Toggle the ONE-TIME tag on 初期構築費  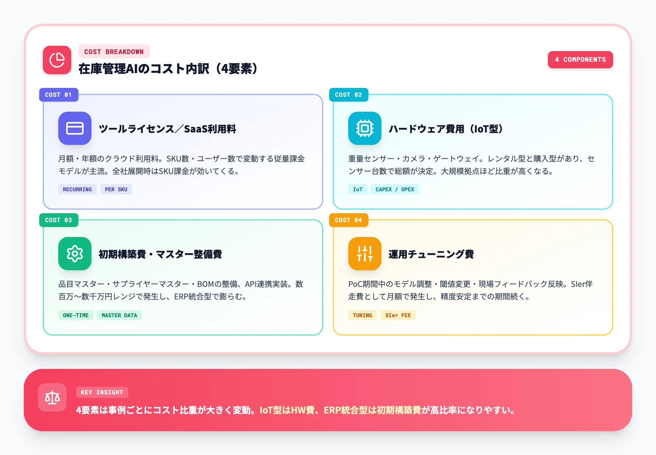pyautogui.click(x=75, y=315)
